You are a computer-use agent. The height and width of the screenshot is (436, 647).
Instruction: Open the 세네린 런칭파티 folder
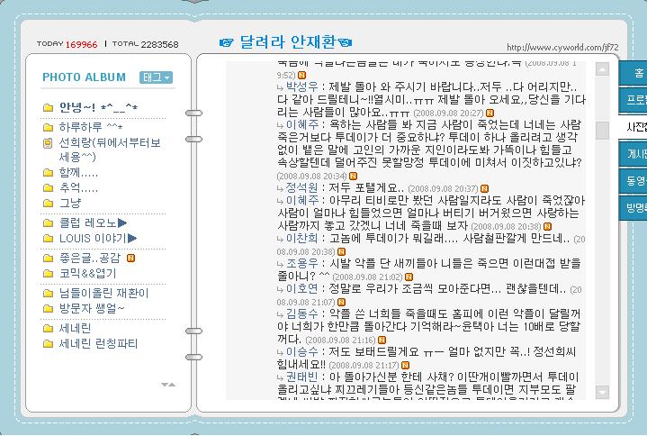[x=98, y=343]
